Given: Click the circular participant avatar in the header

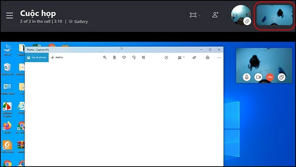Looking at the screenshot, I should [x=241, y=15].
